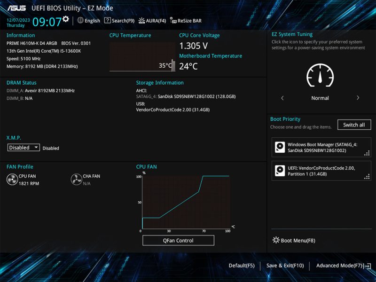The image size is (376, 282).
Task: Click the Search(F9) question mark icon
Action: point(108,20)
